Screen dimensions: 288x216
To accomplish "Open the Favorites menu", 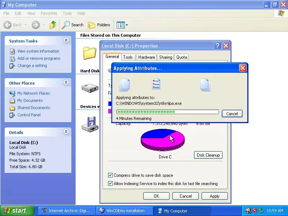I will pyautogui.click(x=49, y=13).
